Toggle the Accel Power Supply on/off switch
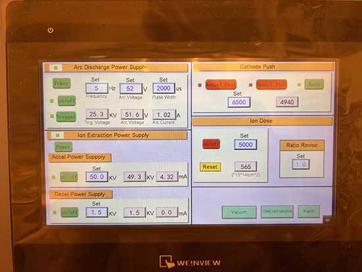This screenshot has width=362, height=272. pos(69,177)
